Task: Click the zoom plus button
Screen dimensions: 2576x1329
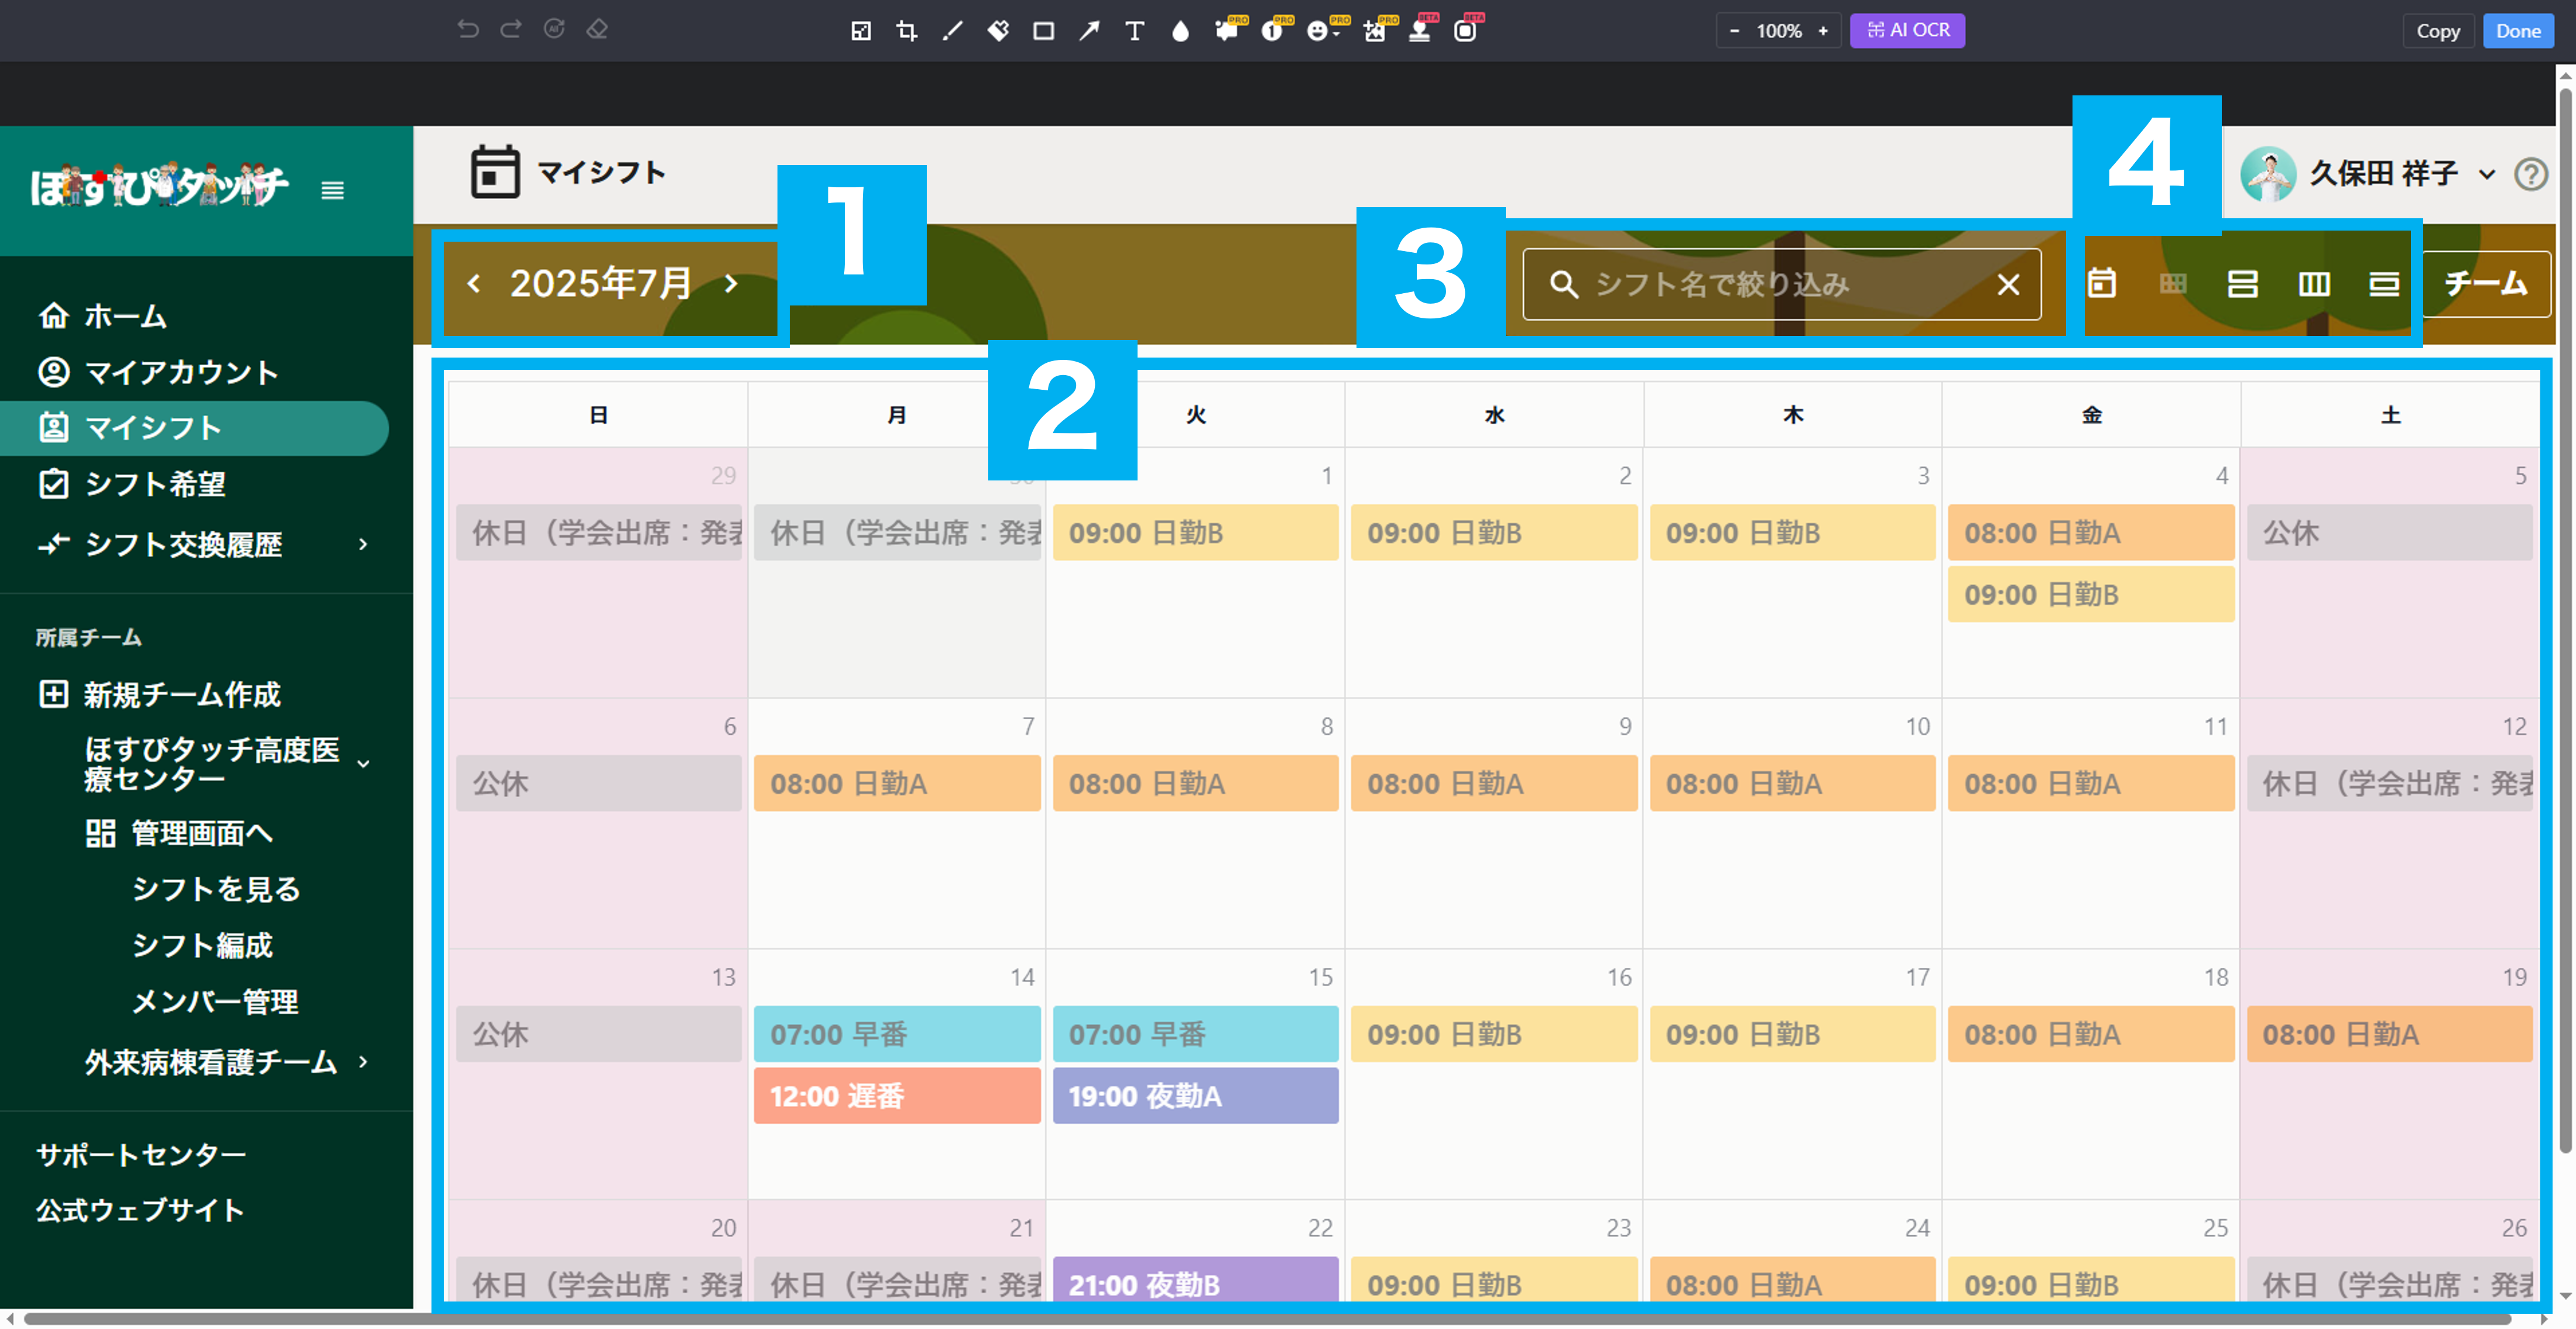Action: point(1823,31)
